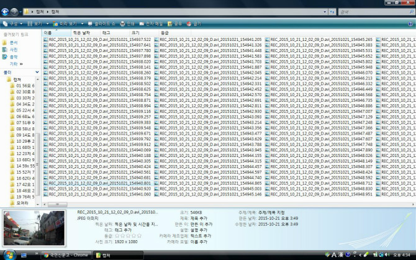
Task: Switch to the 국민신문고 - Chrome taskbar button
Action: 66,255
